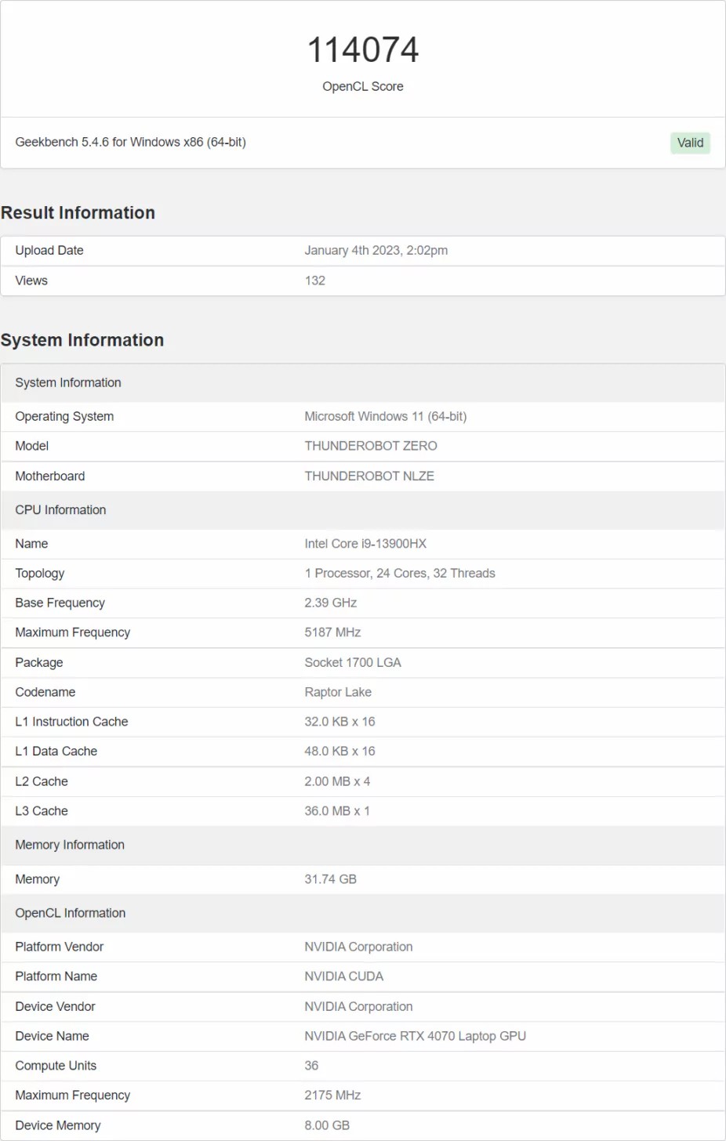Click the Raptor Lake codename value
Viewport: 726px width, 1141px height.
tap(338, 692)
